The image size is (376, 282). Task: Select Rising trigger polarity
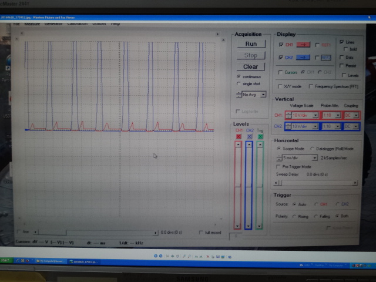tap(294, 216)
